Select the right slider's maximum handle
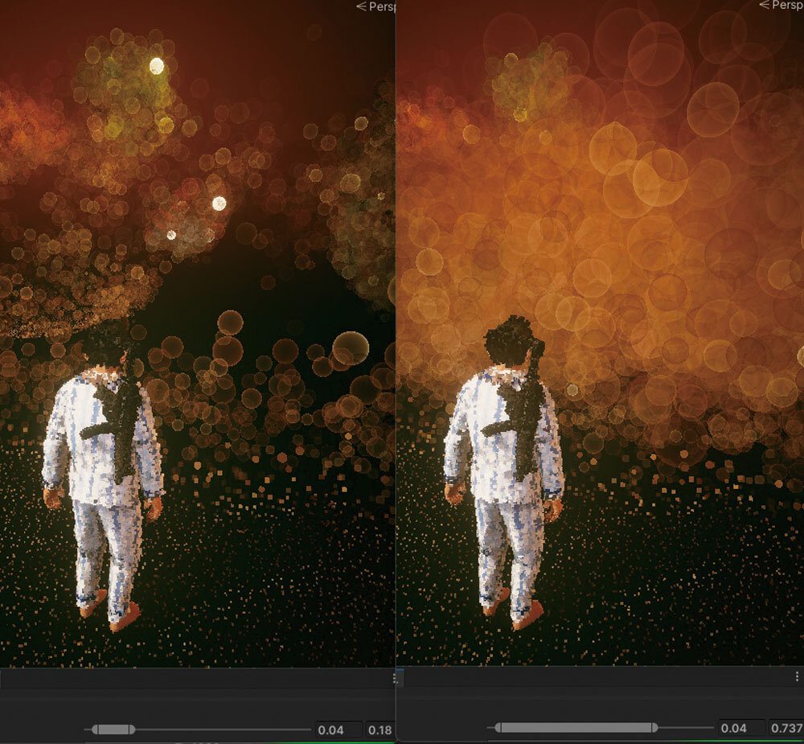This screenshot has width=804, height=744. point(654,727)
